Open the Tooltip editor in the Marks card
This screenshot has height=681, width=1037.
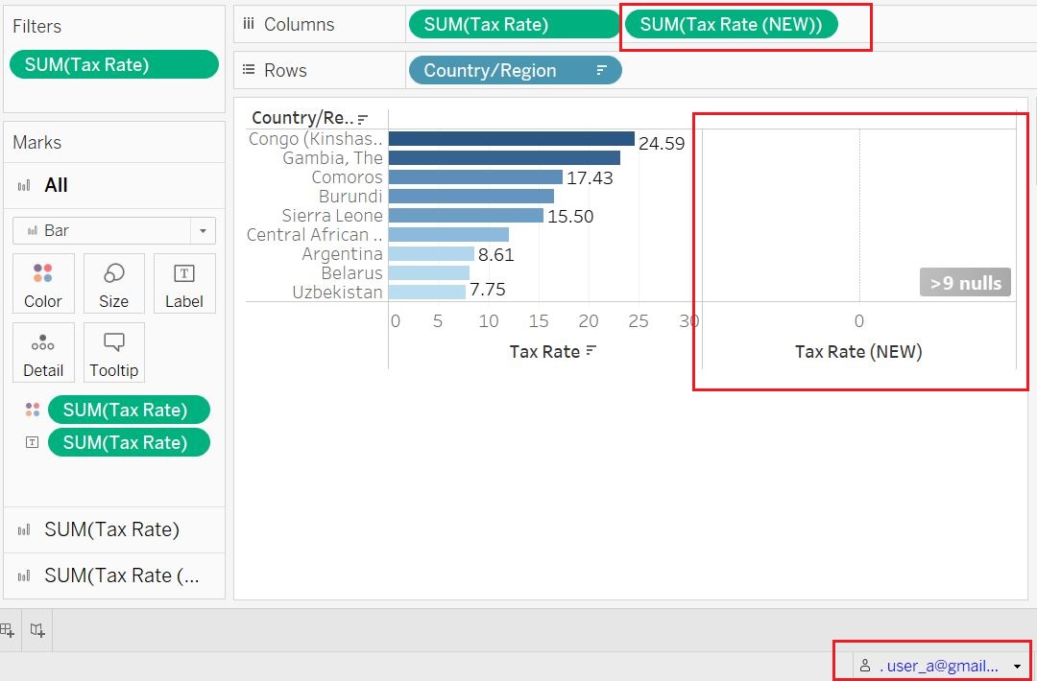tap(113, 352)
